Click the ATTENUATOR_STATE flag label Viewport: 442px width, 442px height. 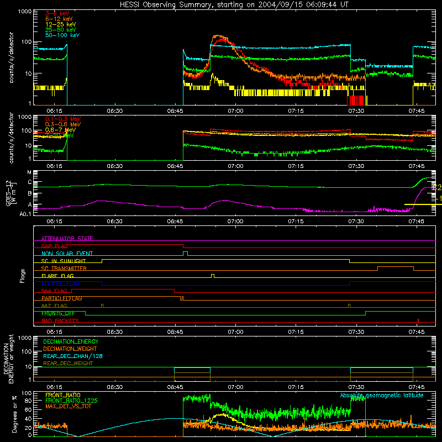point(67,239)
